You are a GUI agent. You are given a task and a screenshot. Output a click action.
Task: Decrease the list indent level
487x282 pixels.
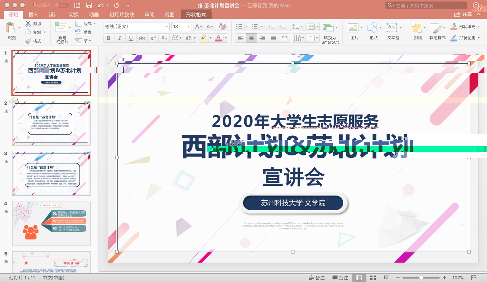(x=272, y=27)
